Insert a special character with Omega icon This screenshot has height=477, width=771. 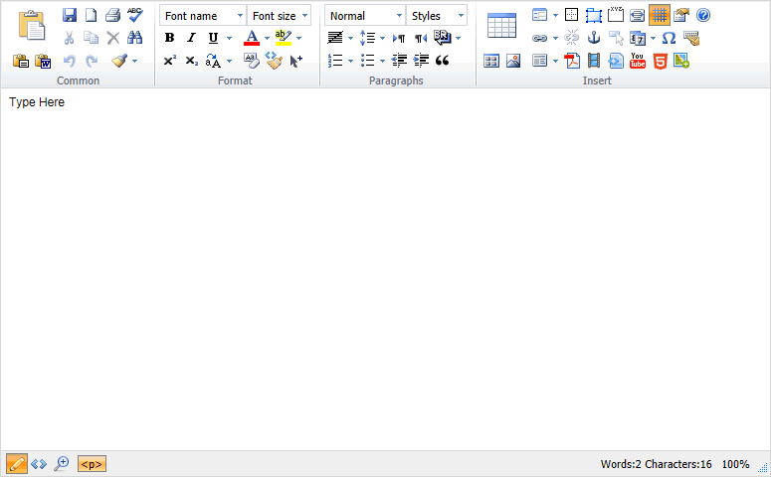[x=669, y=38]
